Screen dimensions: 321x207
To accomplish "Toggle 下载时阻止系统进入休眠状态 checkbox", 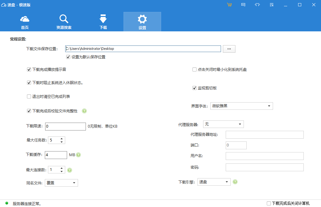I will 29,83.
